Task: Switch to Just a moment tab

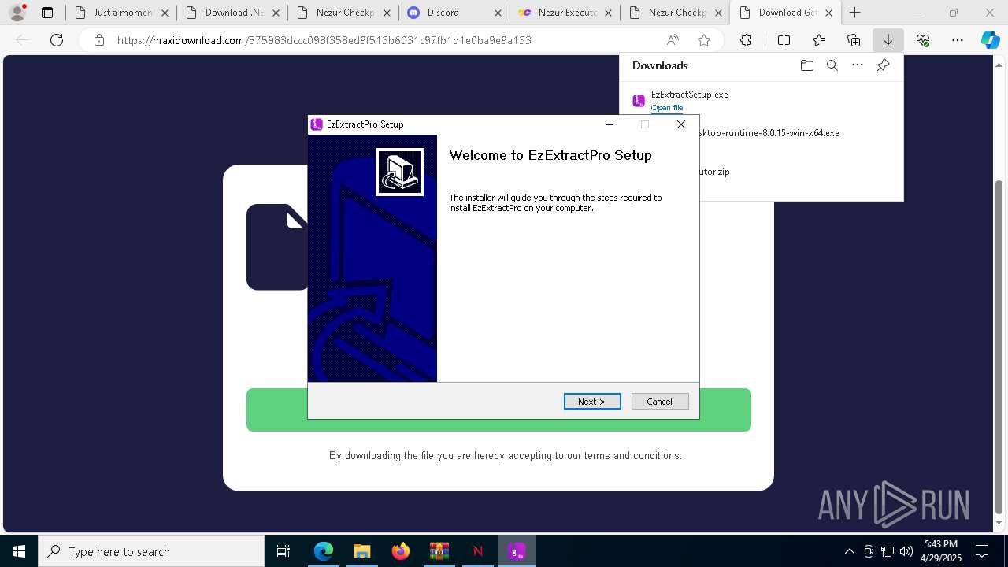Action: pos(121,13)
